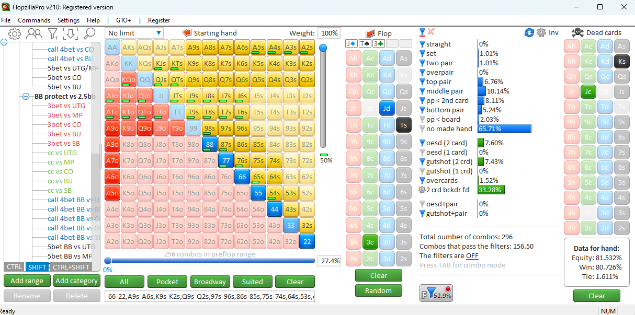Open the Commands menu
This screenshot has width=635, height=315.
click(x=34, y=20)
